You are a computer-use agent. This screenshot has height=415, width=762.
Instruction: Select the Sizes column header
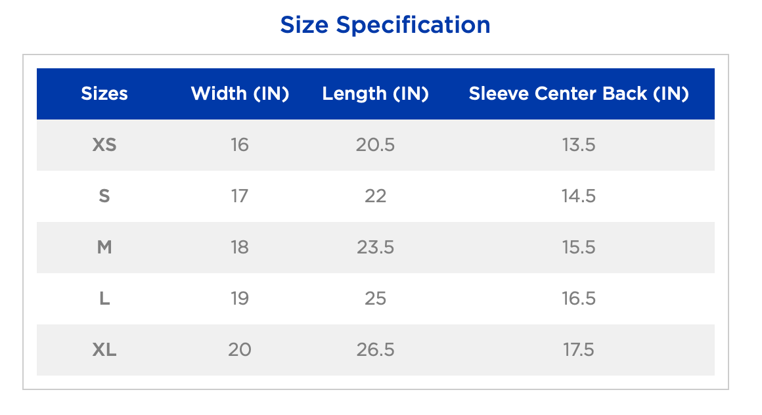pyautogui.click(x=104, y=94)
